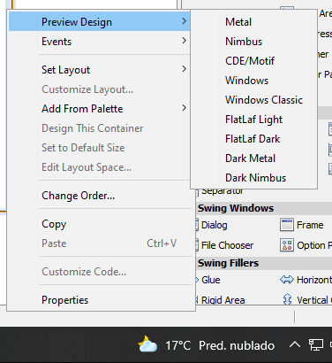Pick Dialog in Swing Windows palette
Image resolution: width=332 pixels, height=363 pixels.
214,225
